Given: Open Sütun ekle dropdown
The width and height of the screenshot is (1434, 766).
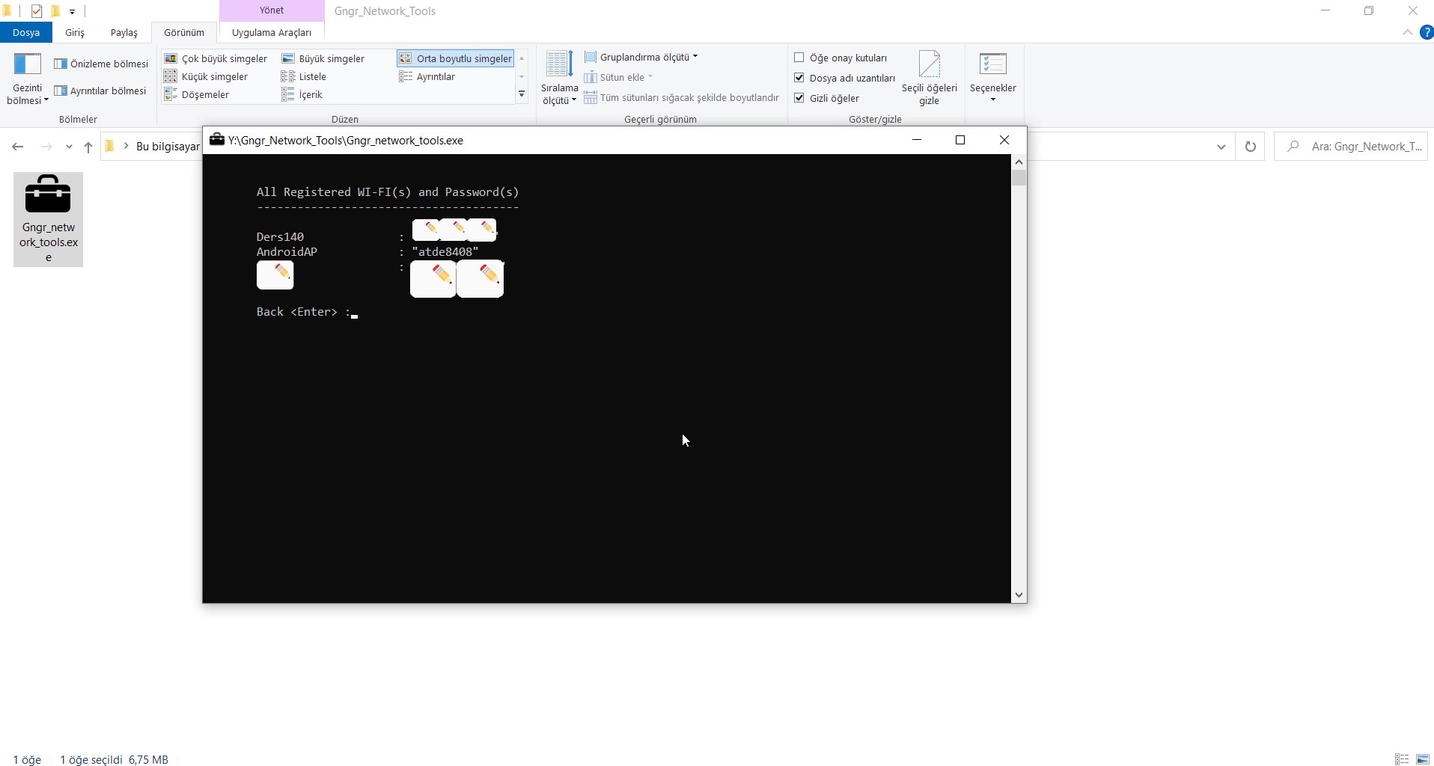Looking at the screenshot, I should tap(618, 77).
